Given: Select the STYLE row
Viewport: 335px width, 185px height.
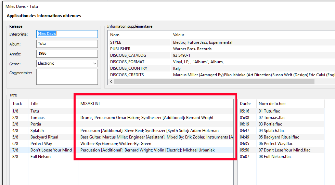Looking at the screenshot, I should tap(221, 42).
